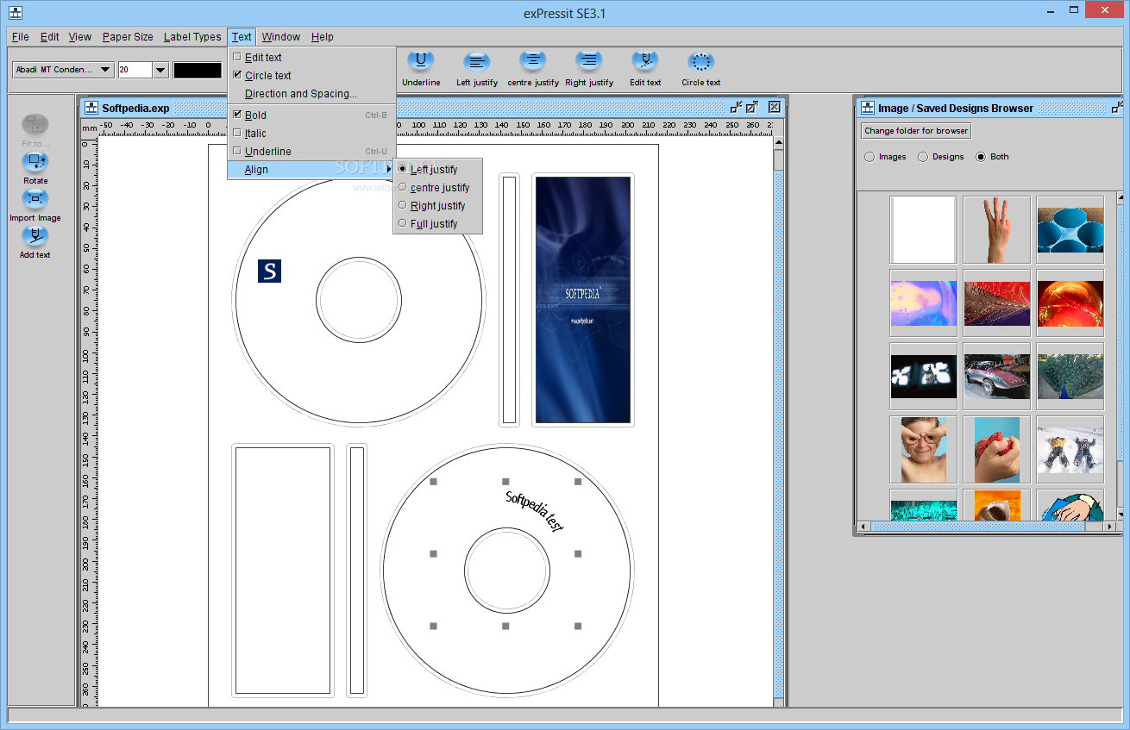
Task: Enable Underline in the Text menu
Action: click(x=237, y=151)
